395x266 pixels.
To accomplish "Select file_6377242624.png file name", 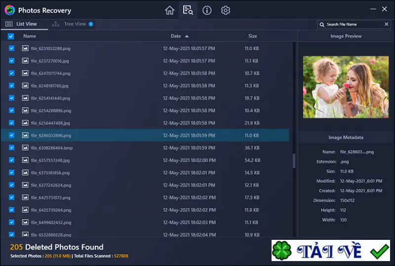I will pyautogui.click(x=51, y=185).
